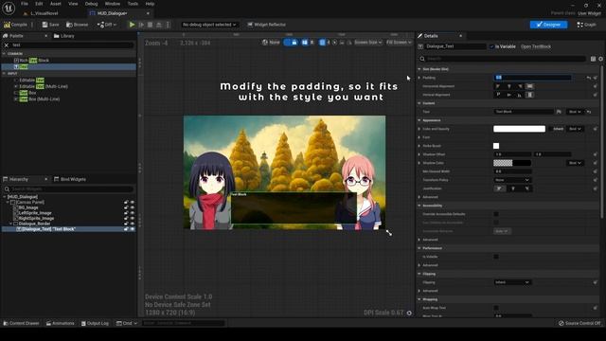The width and height of the screenshot is (606, 341).
Task: Toggle Is Volatile checkbox
Action: [x=496, y=257]
